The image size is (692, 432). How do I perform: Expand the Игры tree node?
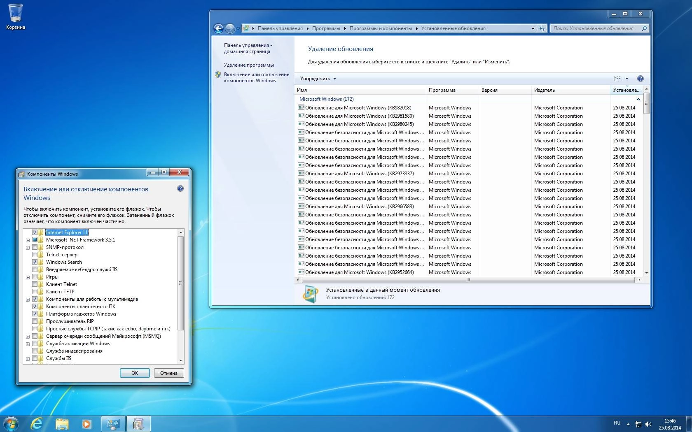coord(28,277)
